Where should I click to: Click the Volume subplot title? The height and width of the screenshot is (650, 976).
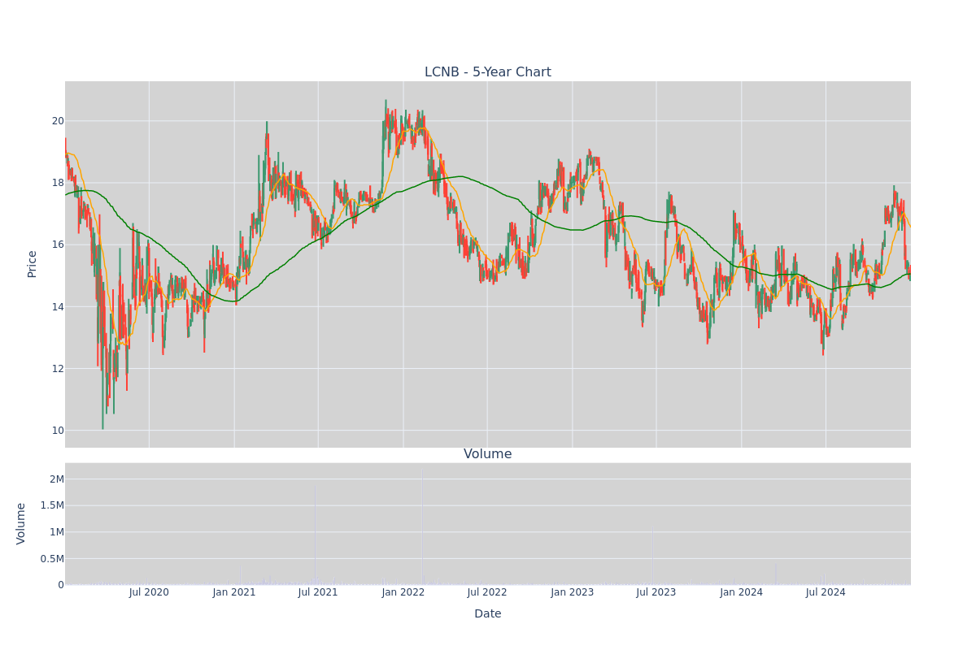[x=488, y=454]
